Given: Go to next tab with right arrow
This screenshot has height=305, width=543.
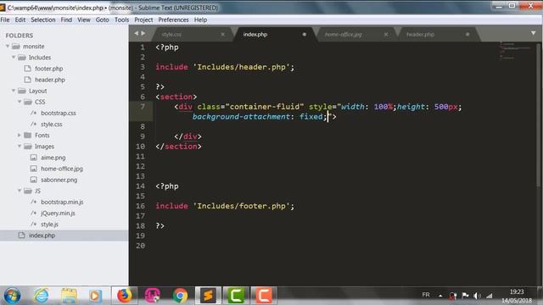Looking at the screenshot, I should pyautogui.click(x=143, y=33).
